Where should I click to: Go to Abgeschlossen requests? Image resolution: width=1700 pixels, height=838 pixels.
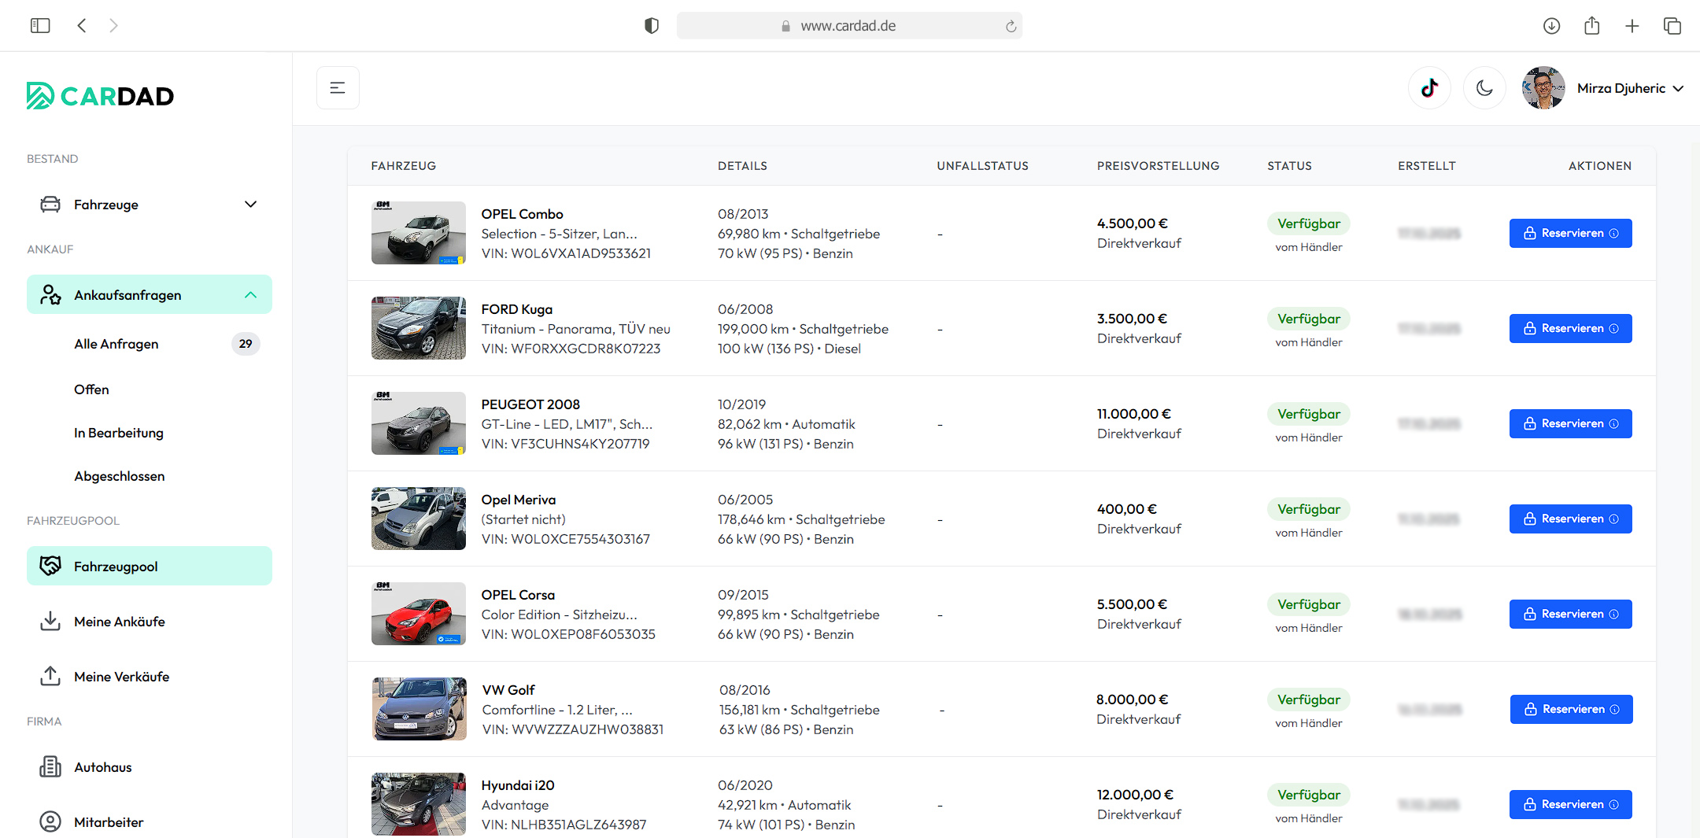point(120,476)
